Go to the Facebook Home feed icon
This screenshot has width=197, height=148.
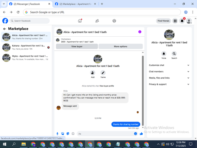[x=80, y=21]
